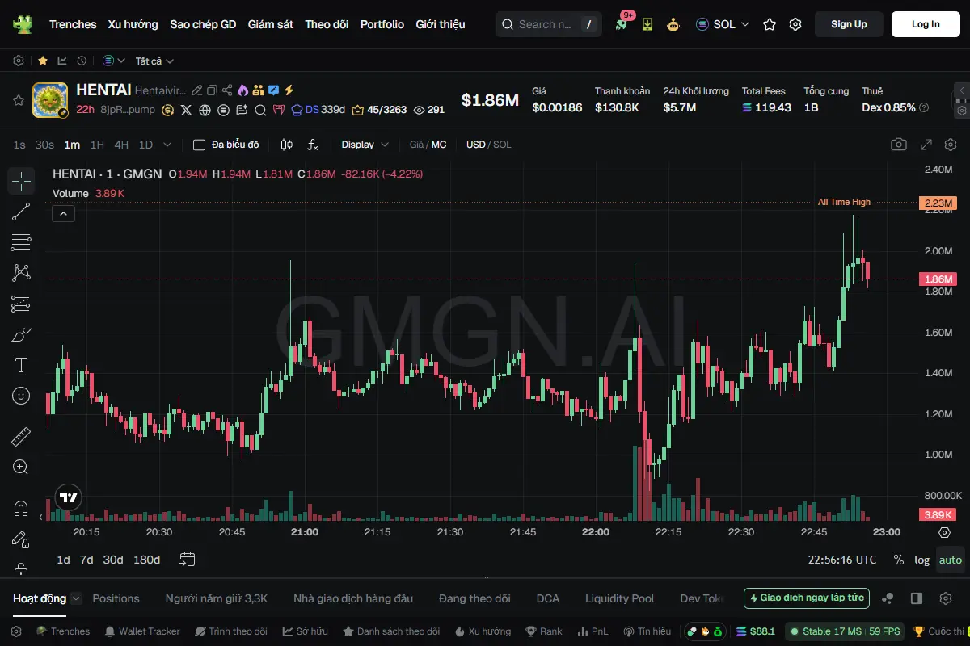The image size is (970, 646).
Task: Click the Dex 0.85% tax help icon
Action: pos(924,107)
